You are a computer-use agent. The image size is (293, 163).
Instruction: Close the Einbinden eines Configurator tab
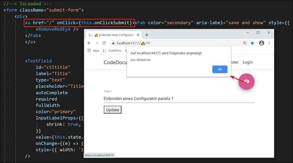(x=138, y=35)
